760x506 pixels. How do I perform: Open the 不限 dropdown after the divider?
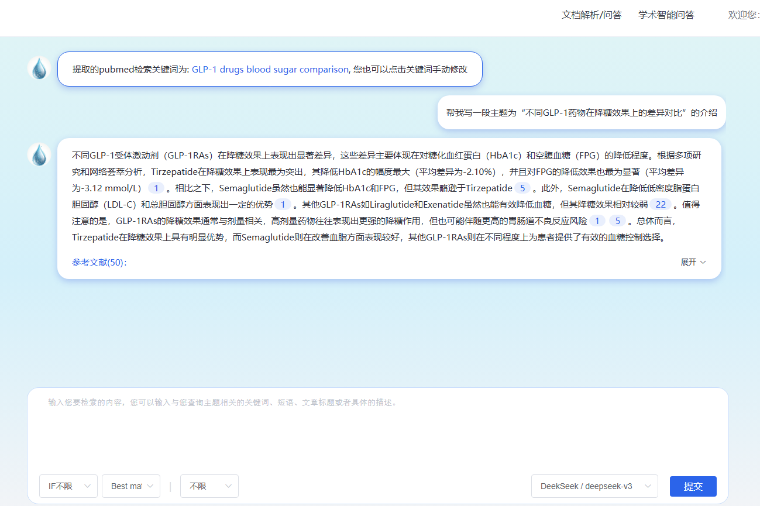point(209,486)
